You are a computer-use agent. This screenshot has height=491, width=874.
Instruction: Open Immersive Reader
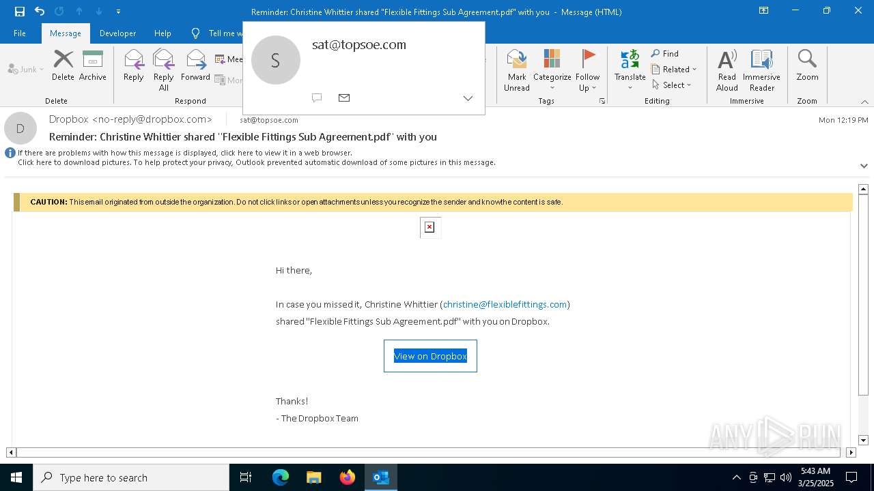[761, 70]
